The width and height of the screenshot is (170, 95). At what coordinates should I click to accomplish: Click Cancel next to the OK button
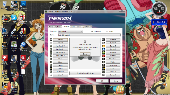116,81
